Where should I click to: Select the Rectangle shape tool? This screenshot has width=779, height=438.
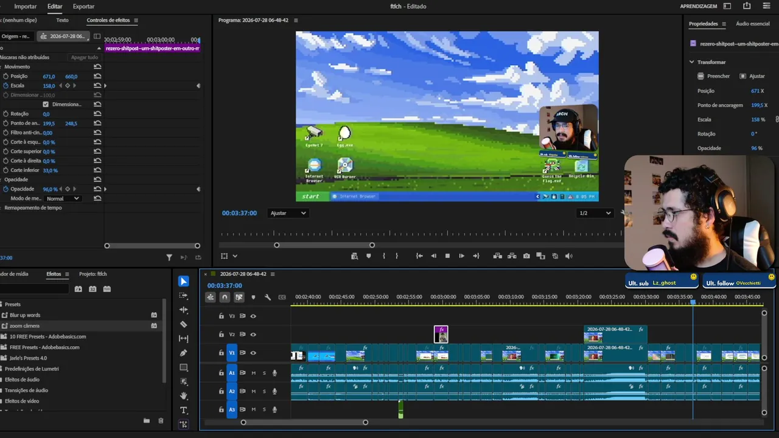[184, 367]
